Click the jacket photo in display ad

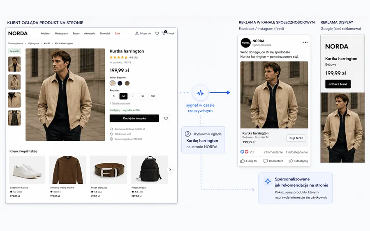tap(342, 128)
